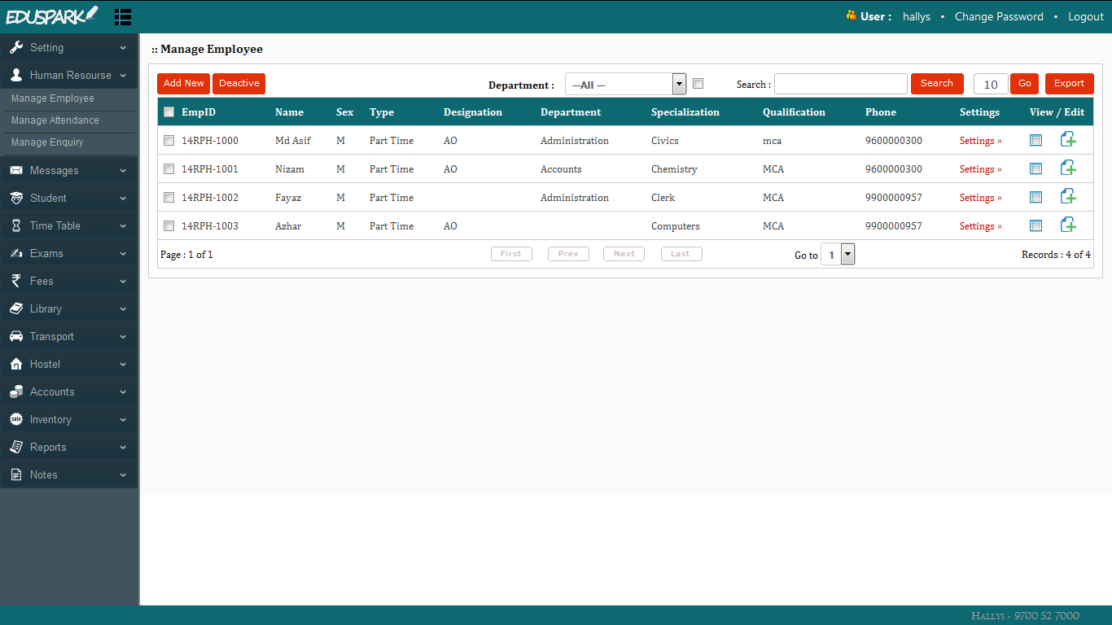
Task: Tick the checkbox beside the Department dropdown
Action: pyautogui.click(x=698, y=83)
